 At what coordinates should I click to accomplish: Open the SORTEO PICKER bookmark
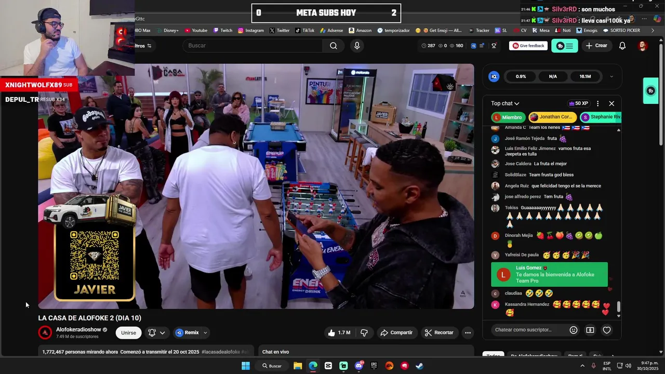click(x=621, y=30)
